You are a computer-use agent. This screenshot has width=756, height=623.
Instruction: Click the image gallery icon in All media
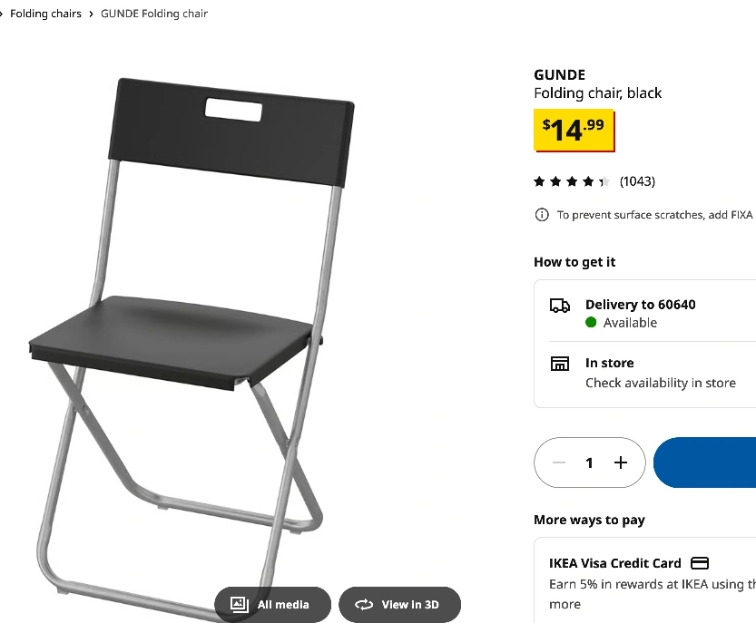pos(240,604)
